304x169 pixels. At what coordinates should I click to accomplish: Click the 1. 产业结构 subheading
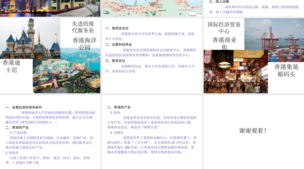(x=18, y=133)
